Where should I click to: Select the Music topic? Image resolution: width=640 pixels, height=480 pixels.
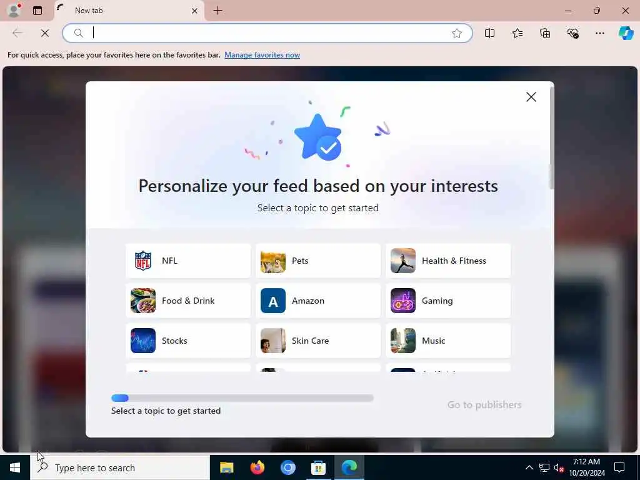448,341
